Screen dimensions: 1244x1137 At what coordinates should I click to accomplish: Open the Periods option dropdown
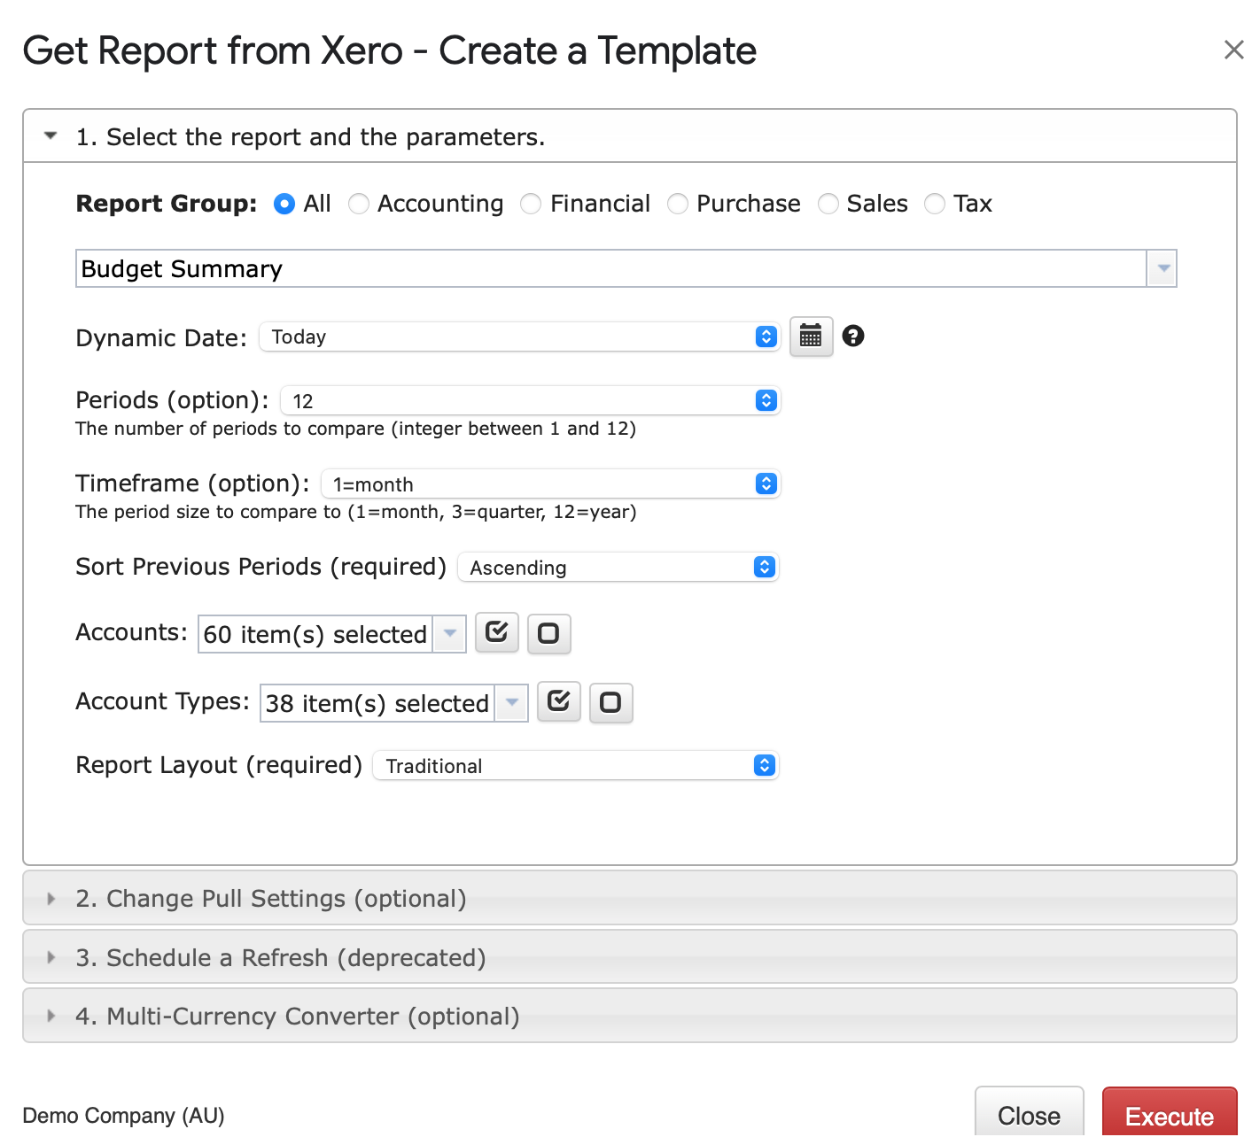click(531, 400)
